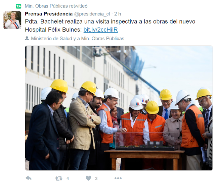The width and height of the screenshot is (215, 185).
Task: Click the 'Hospital Félix Bulnes:' tweet text
Action: point(53,30)
